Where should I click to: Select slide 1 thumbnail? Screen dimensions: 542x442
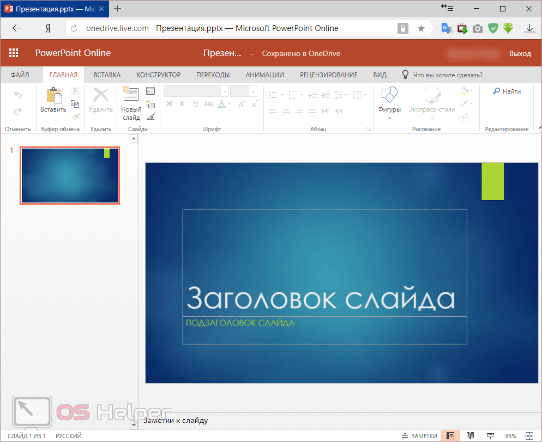click(x=70, y=175)
